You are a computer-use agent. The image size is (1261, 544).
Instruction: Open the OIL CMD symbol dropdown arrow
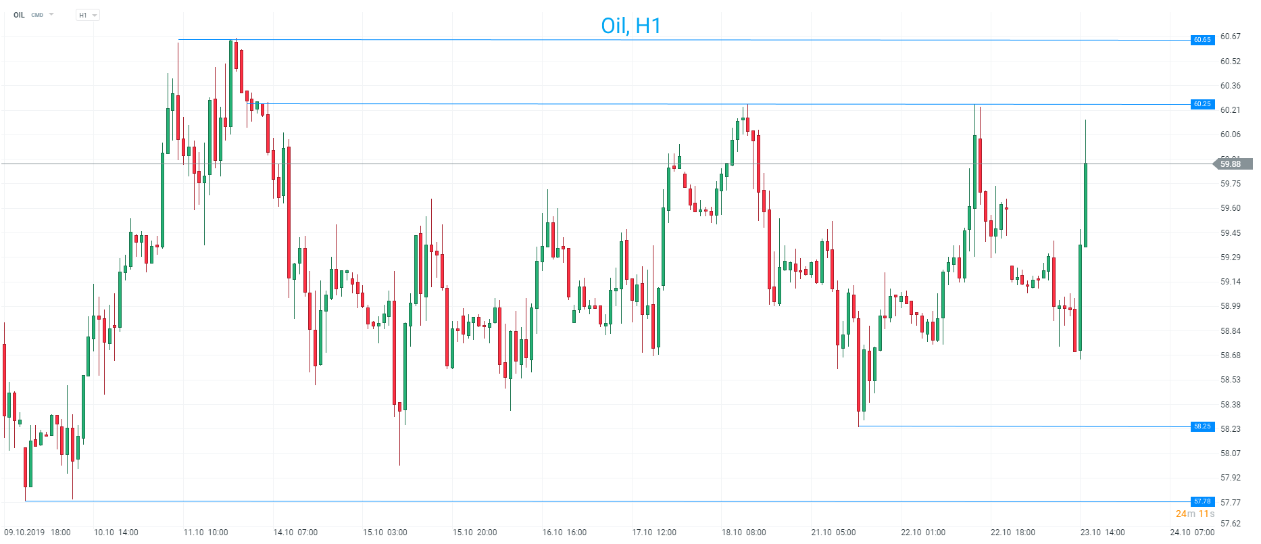51,14
